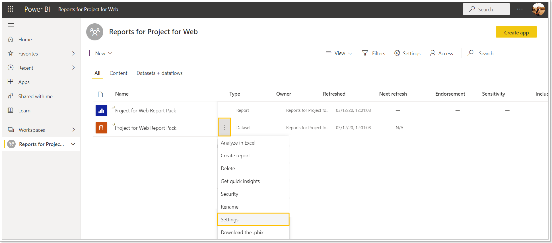Sort by the Sensitivity column header
This screenshot has height=243, width=552.
point(493,94)
